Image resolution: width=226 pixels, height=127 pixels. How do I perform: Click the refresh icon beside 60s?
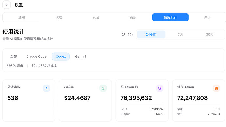(123, 34)
